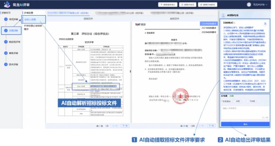Click the red company seal stamp

pyautogui.click(x=180, y=96)
